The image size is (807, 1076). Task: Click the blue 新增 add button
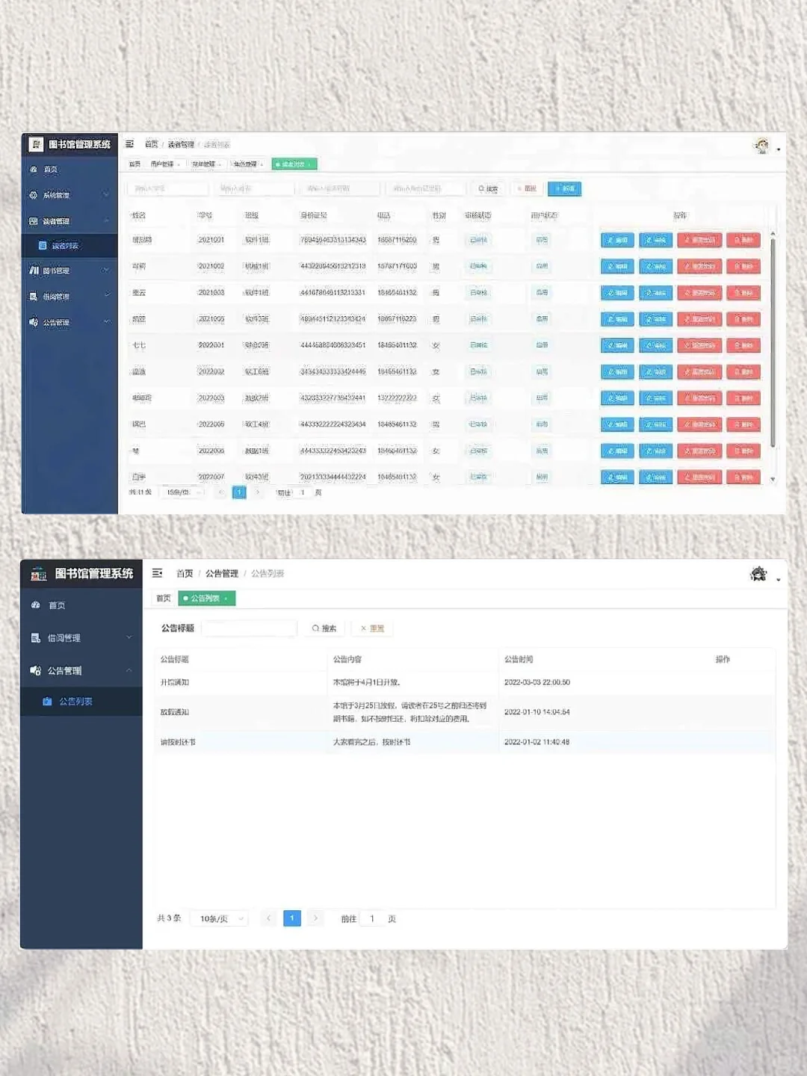click(x=565, y=188)
